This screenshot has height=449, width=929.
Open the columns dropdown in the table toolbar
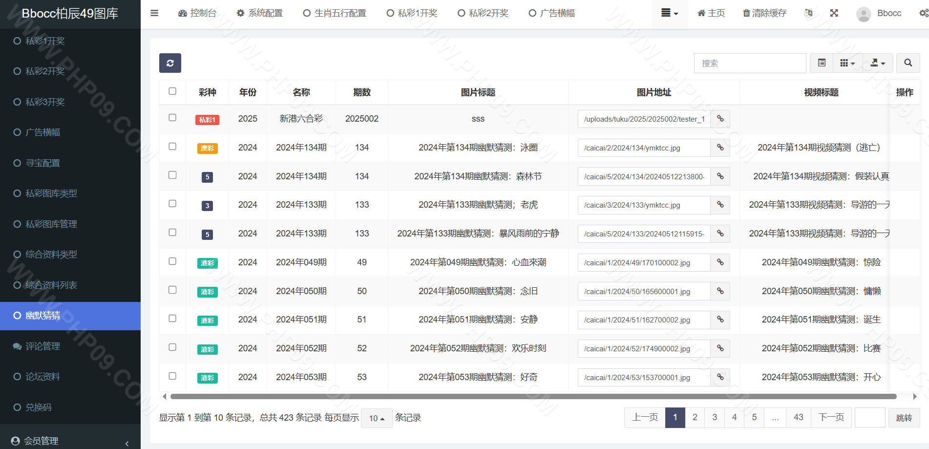848,63
